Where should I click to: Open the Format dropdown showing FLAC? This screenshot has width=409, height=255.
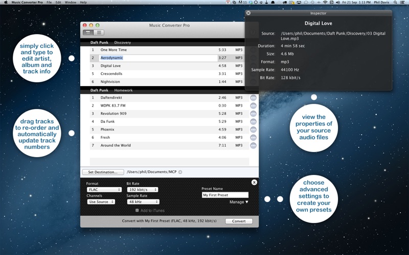click(104, 189)
